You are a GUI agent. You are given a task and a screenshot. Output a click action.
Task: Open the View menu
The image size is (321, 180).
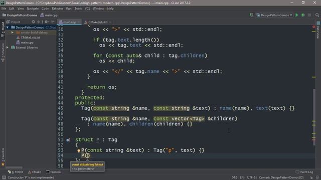pos(21,8)
